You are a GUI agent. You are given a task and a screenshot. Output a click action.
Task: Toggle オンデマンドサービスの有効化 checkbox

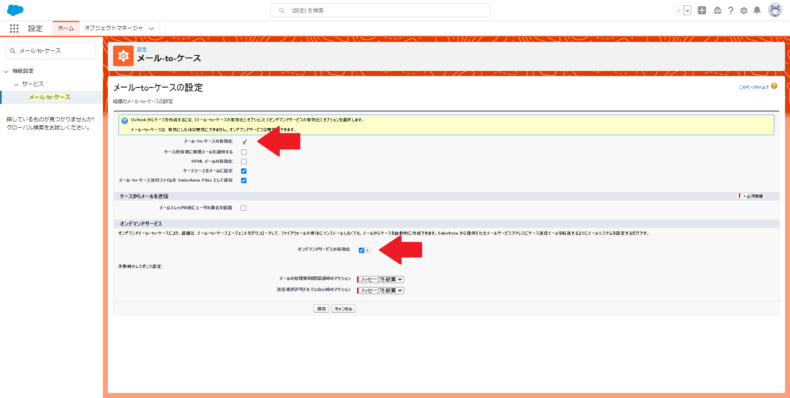361,250
